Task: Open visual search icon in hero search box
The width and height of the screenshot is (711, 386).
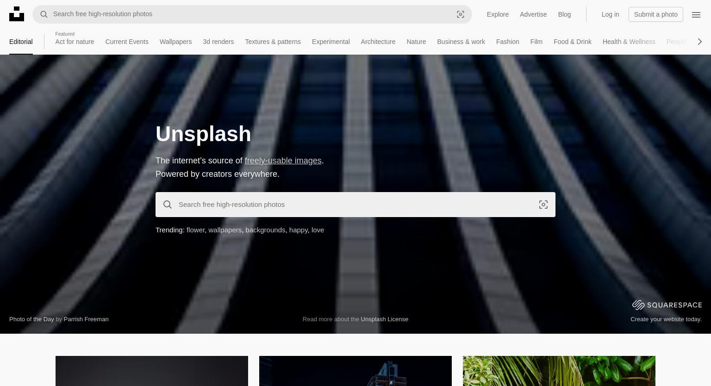Action: coord(543,205)
